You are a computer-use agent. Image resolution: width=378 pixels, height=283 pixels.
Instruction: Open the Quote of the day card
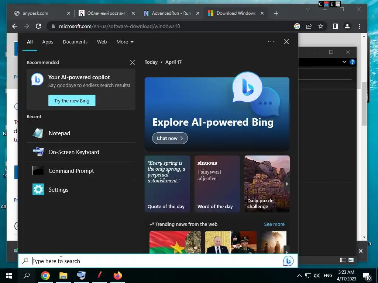167,184
